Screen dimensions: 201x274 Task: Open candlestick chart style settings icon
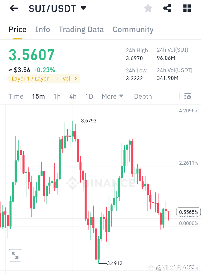click(187, 96)
